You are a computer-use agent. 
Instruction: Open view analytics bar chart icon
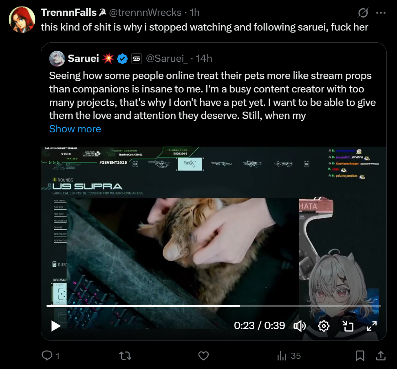tap(282, 356)
